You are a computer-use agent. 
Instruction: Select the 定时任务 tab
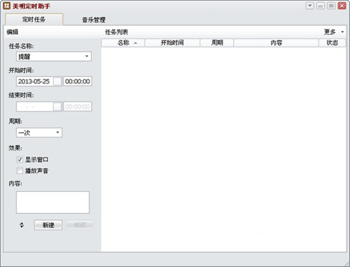pyautogui.click(x=34, y=20)
